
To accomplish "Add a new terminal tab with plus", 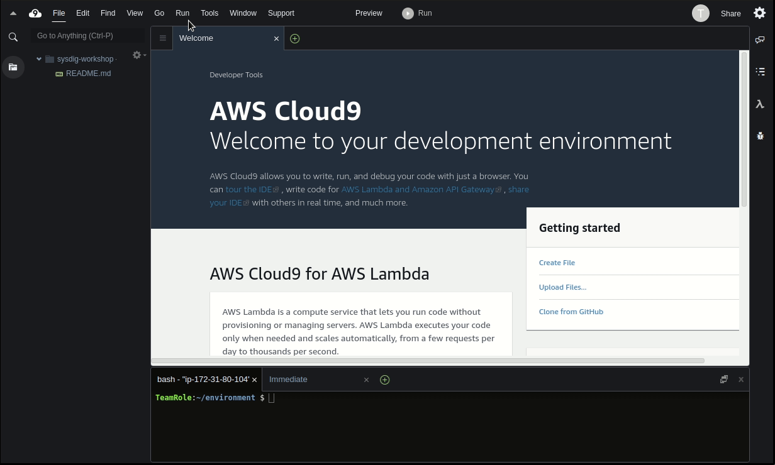I will pyautogui.click(x=384, y=380).
